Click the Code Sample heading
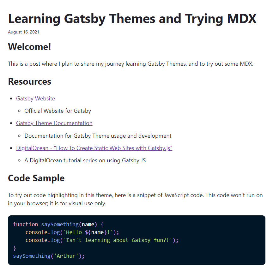The width and height of the screenshot is (273, 276). 36,178
